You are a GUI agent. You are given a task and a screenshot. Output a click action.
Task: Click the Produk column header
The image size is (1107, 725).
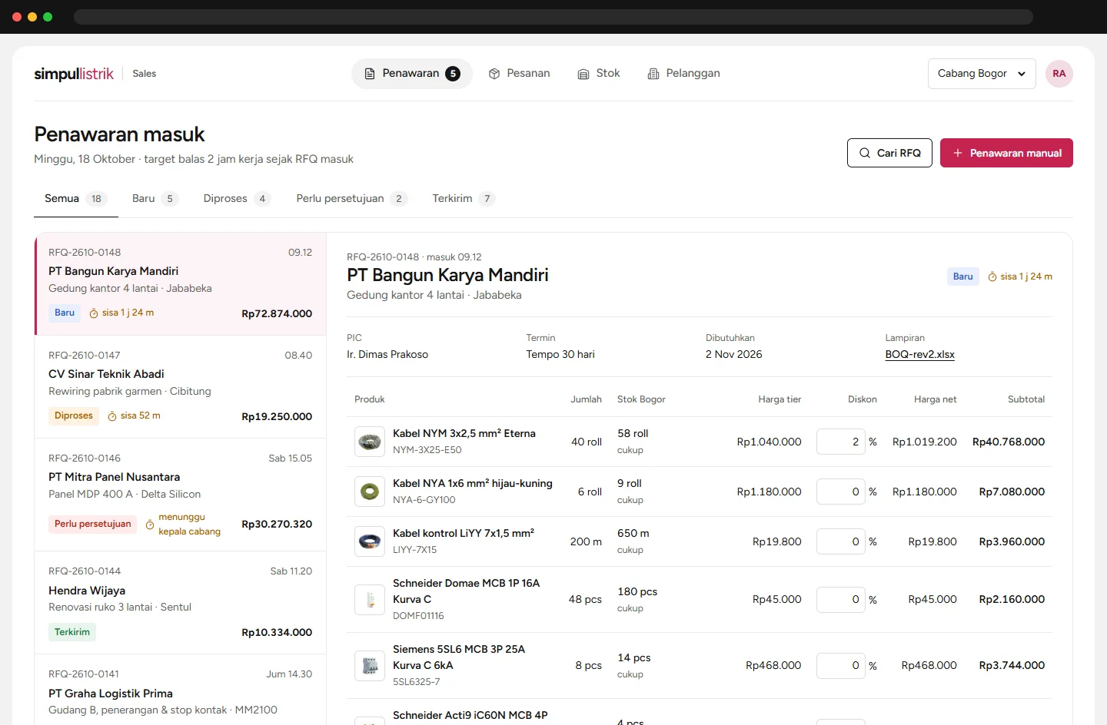coord(370,399)
